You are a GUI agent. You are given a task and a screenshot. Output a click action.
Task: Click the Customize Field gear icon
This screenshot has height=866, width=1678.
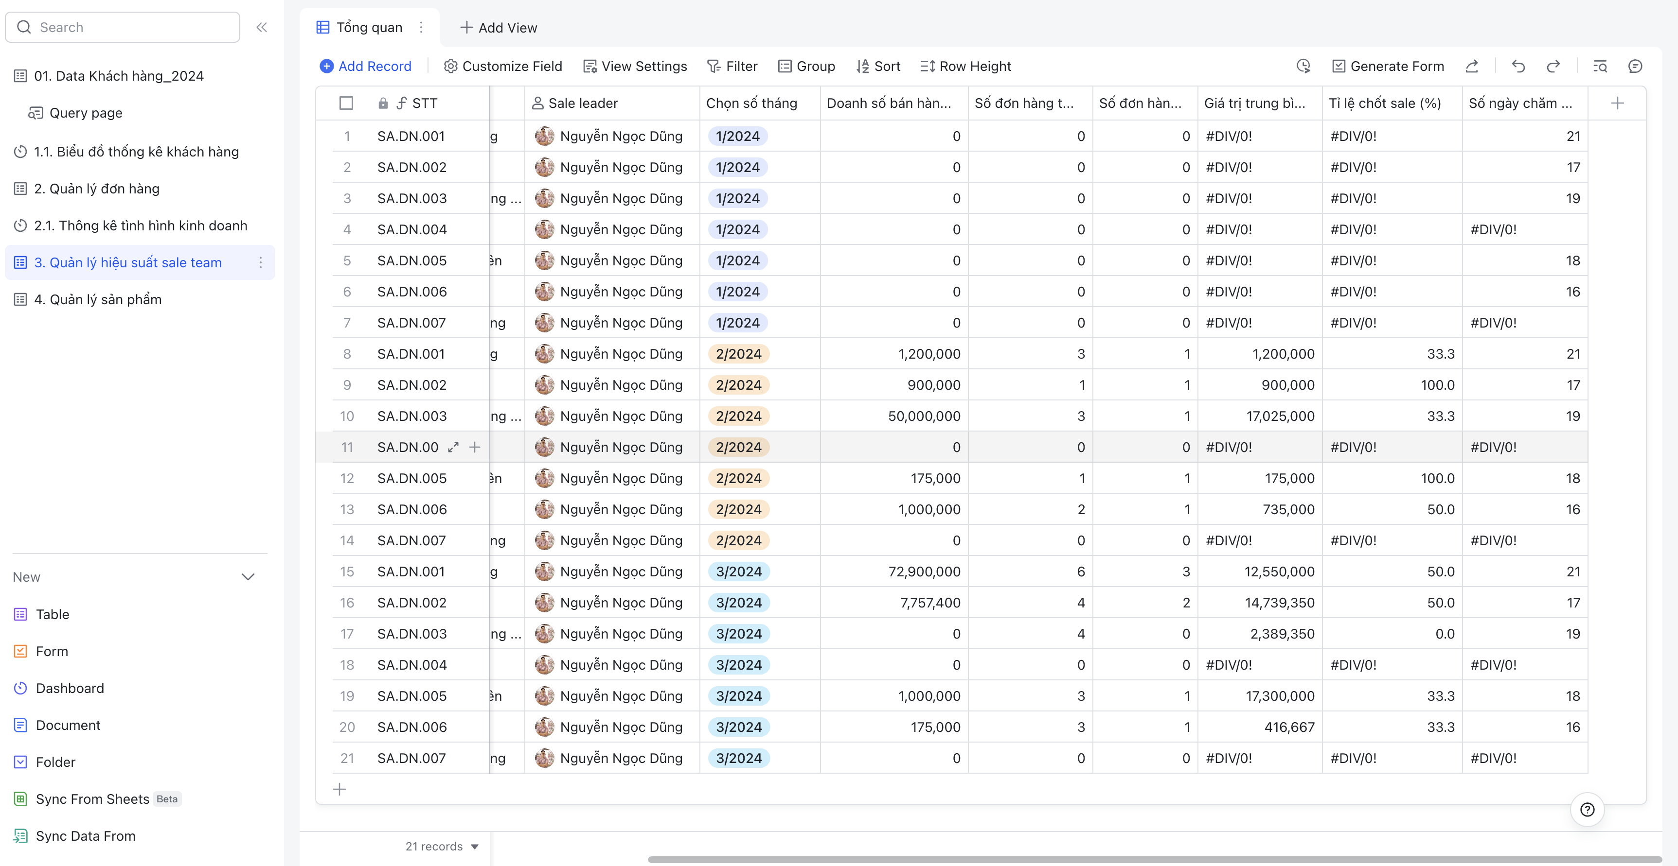coord(450,67)
